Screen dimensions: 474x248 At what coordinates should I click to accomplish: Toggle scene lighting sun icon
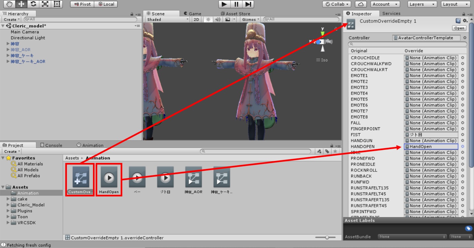tap(208, 19)
